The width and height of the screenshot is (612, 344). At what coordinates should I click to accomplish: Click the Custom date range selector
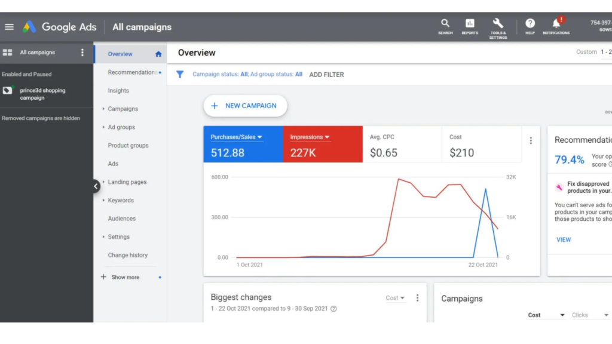pos(593,52)
